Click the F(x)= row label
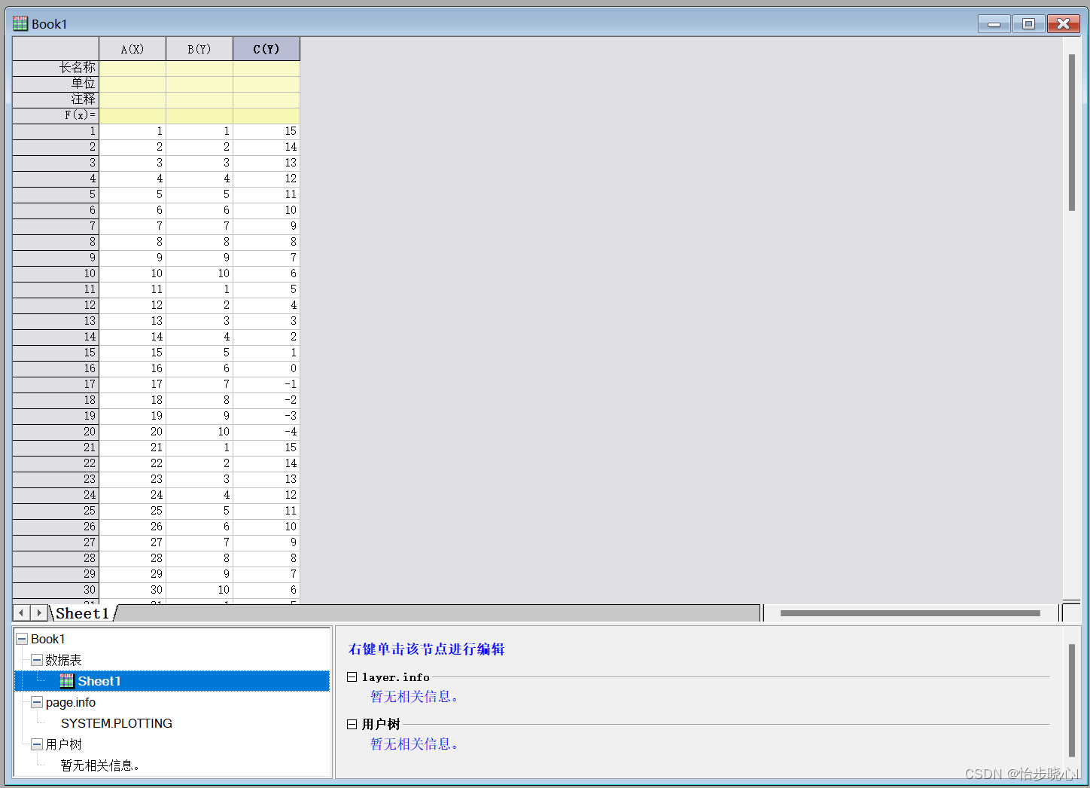The image size is (1090, 788). point(56,115)
